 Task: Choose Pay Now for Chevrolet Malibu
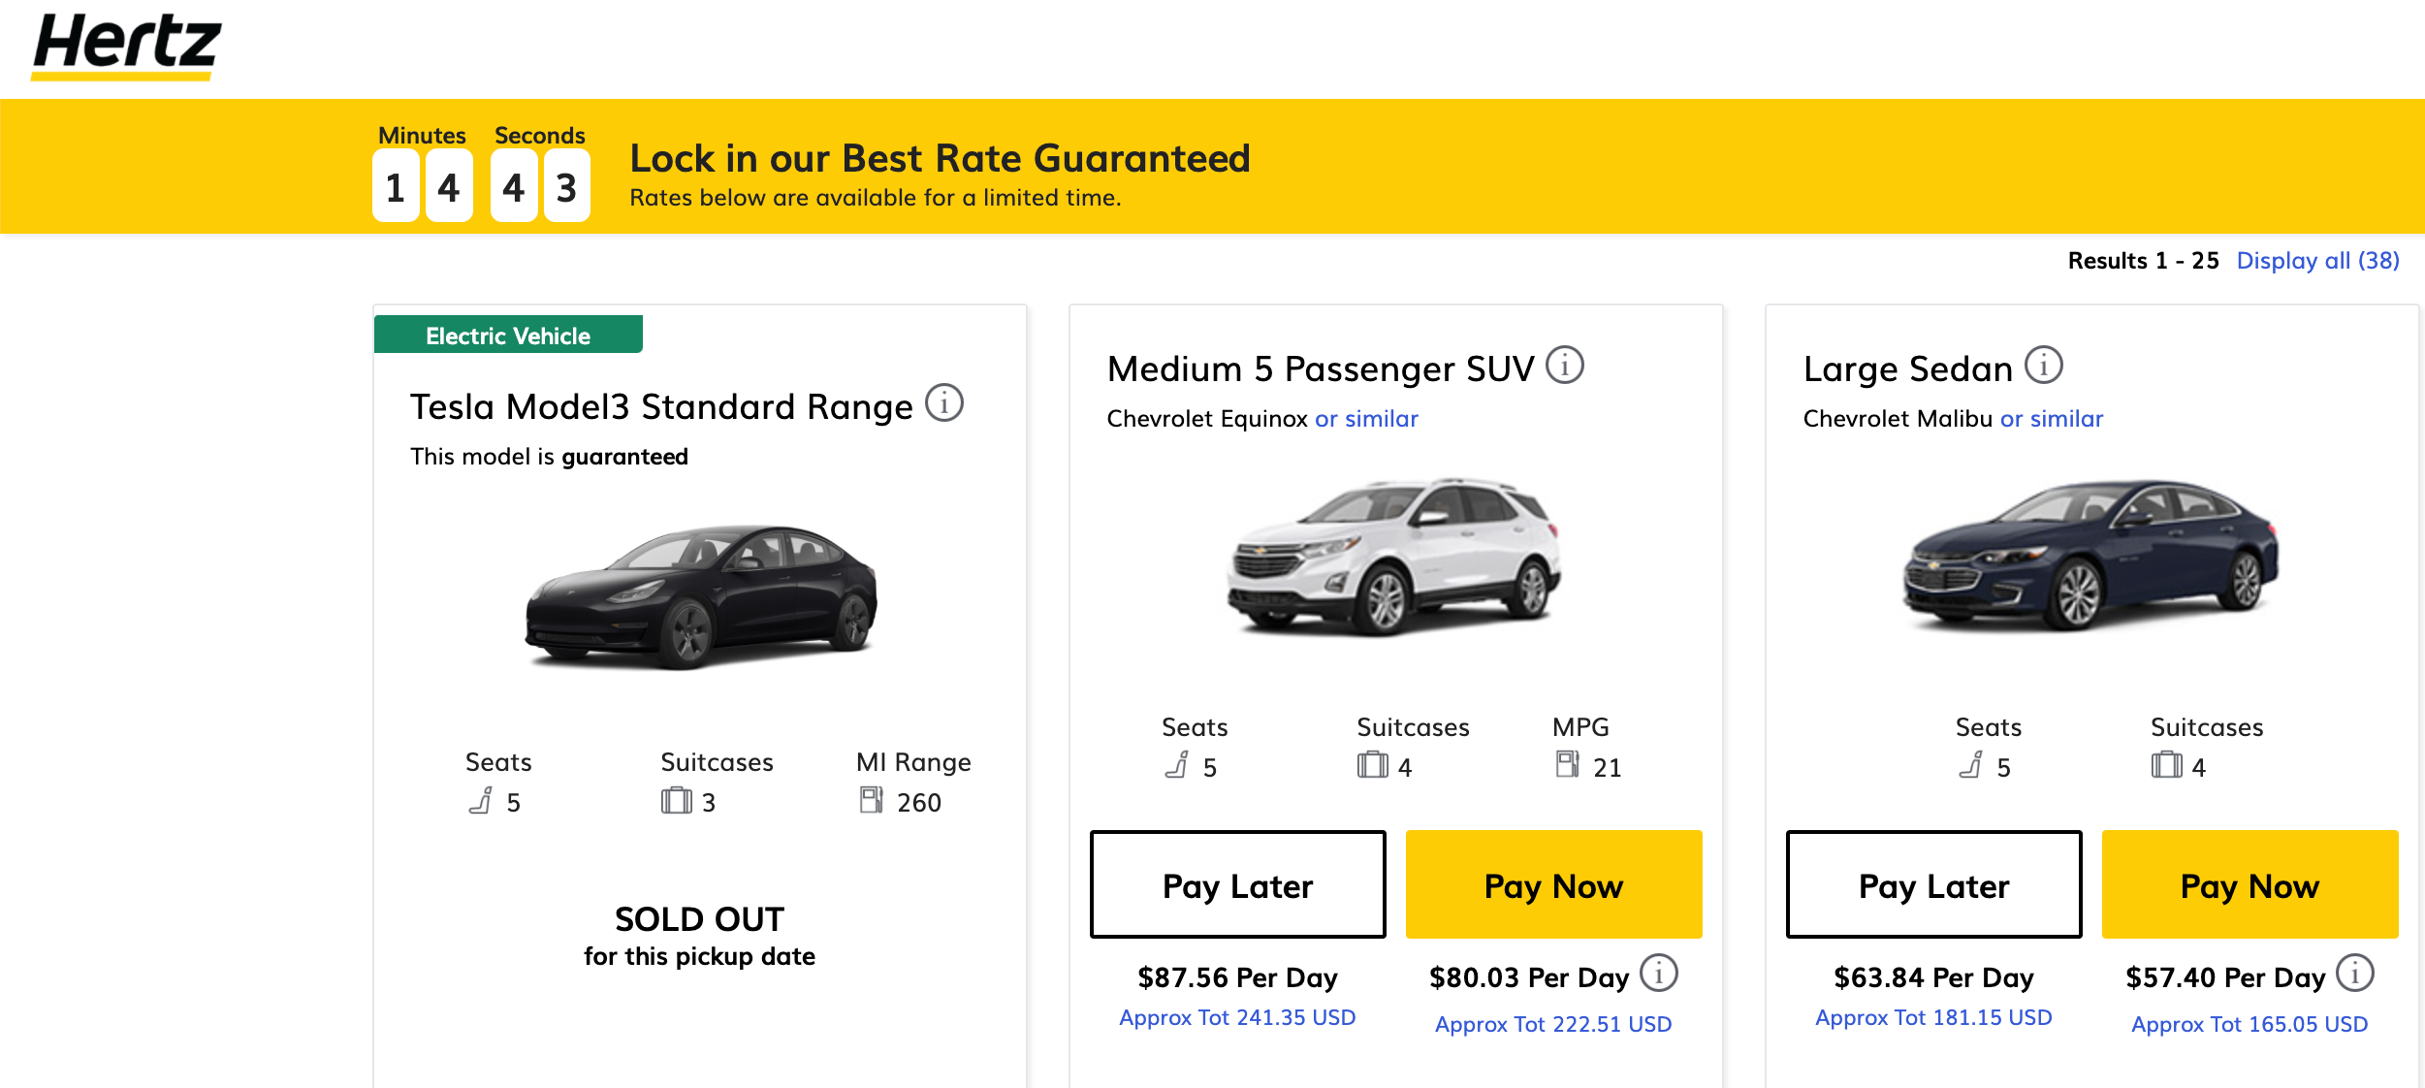pyautogui.click(x=2250, y=884)
